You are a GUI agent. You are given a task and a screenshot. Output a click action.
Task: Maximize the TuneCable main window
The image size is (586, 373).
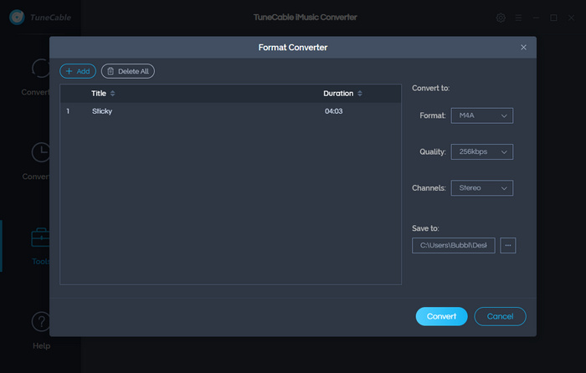[x=553, y=18]
